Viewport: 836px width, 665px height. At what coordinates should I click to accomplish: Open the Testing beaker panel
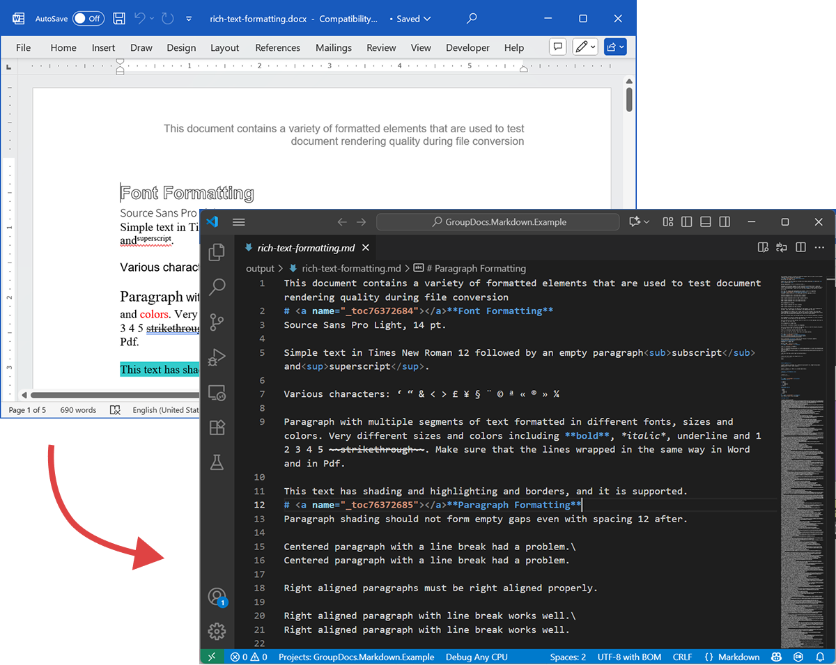(217, 462)
